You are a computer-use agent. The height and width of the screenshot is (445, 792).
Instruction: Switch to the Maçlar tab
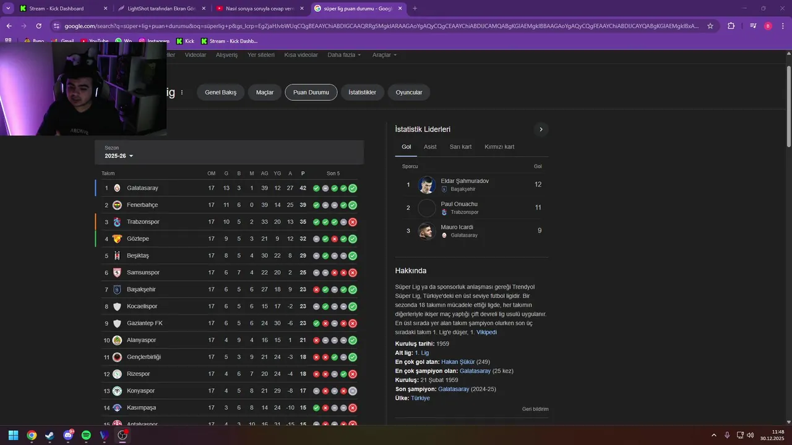pos(265,92)
